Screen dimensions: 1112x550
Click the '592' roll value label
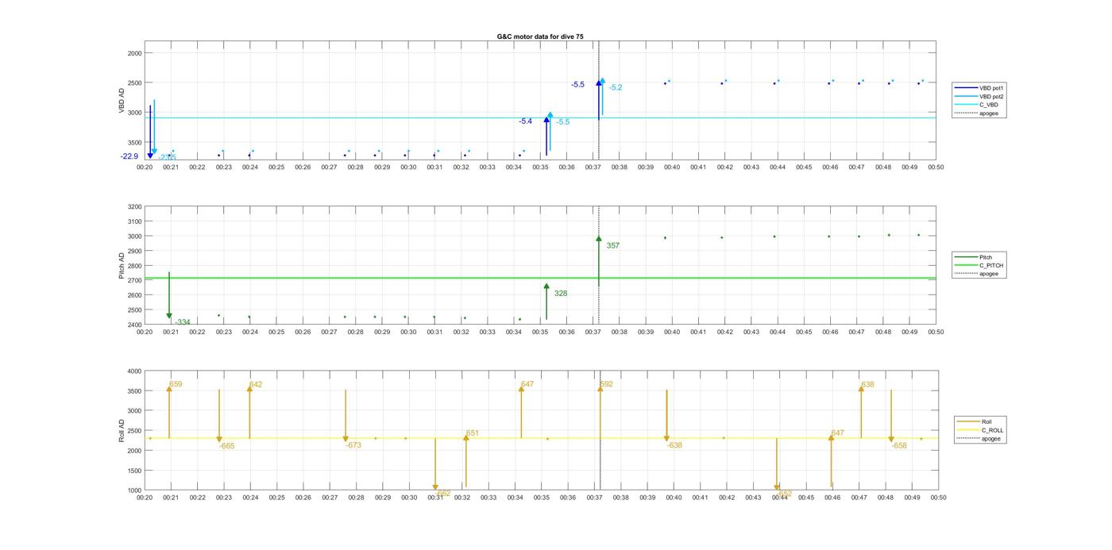click(606, 384)
